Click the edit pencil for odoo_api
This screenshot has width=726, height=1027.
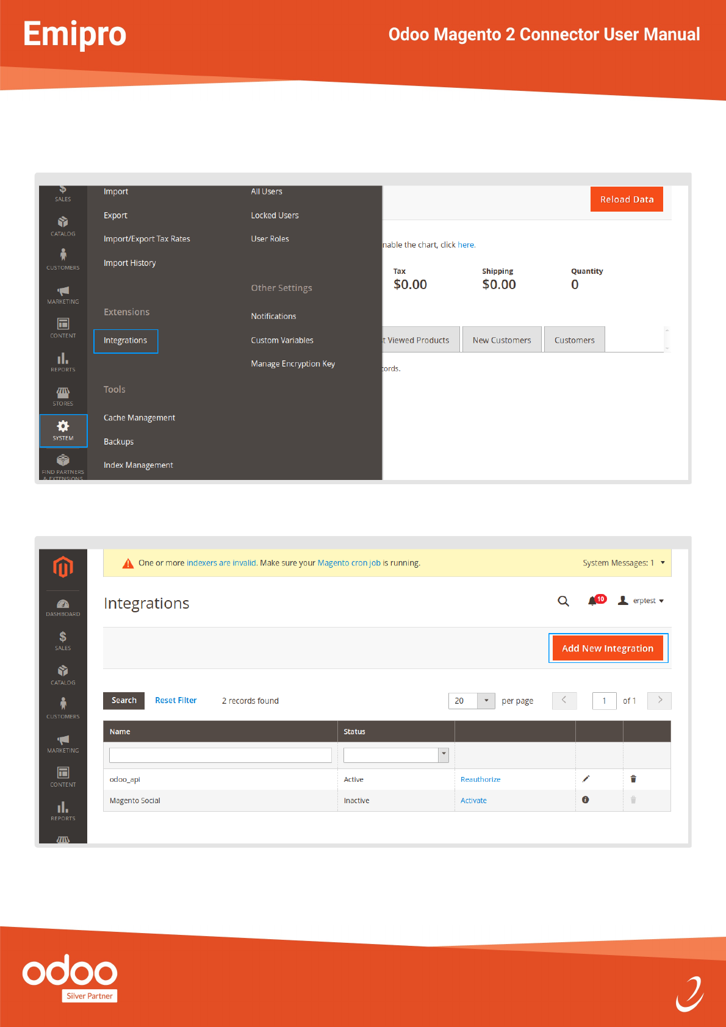pos(586,779)
